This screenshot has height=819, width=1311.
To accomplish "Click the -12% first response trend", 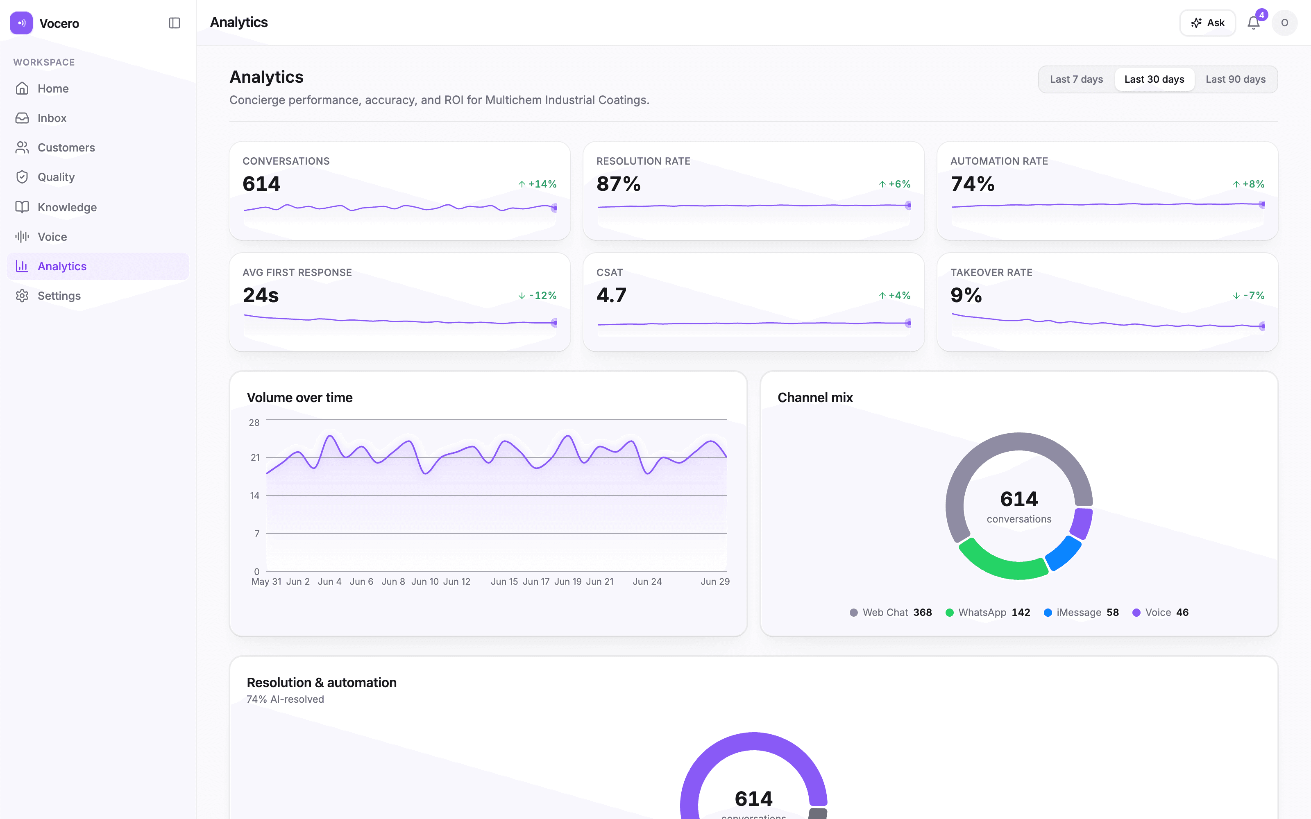I will click(537, 295).
